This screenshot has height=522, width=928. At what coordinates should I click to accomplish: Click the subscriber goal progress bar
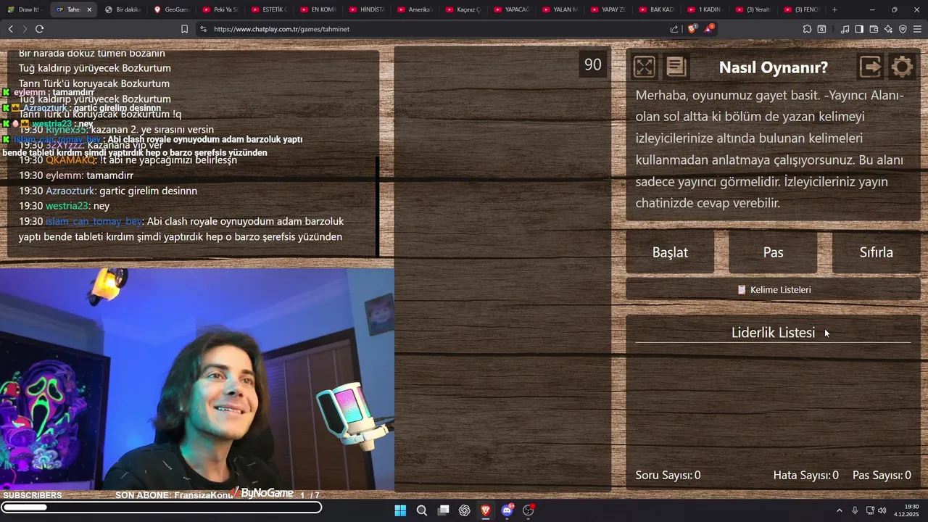162,507
